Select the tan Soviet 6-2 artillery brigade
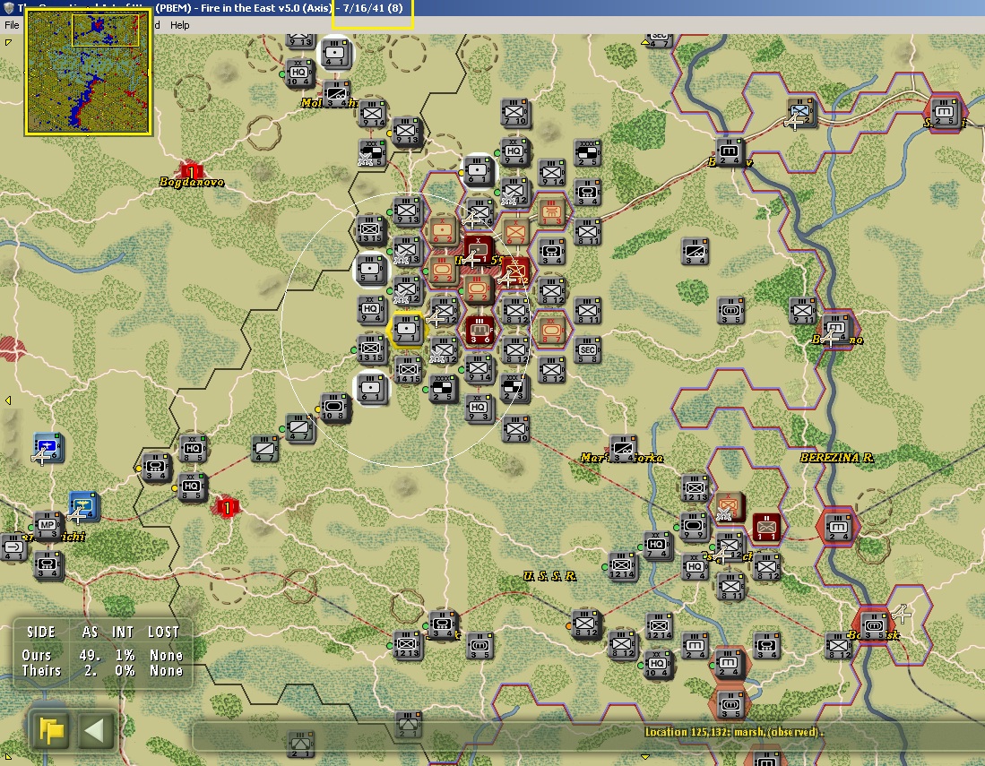Image resolution: width=985 pixels, height=766 pixels. point(442,230)
